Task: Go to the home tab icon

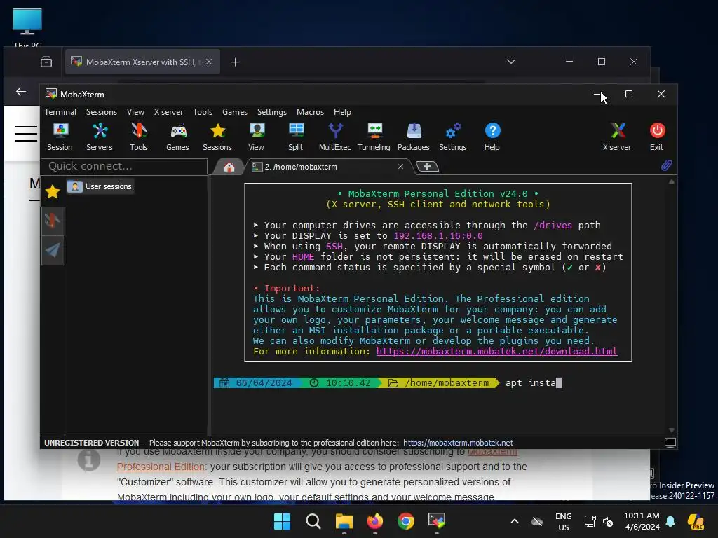Action: (229, 167)
